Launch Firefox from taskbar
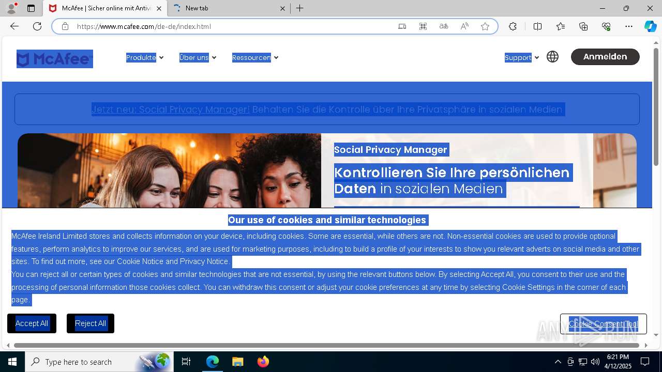 [x=263, y=362]
